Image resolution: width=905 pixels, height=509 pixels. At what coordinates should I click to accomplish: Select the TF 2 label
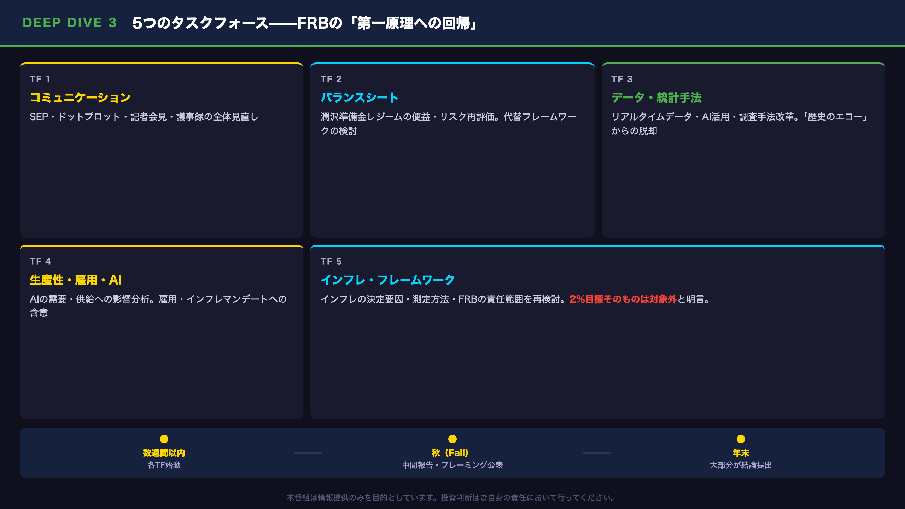tap(331, 79)
